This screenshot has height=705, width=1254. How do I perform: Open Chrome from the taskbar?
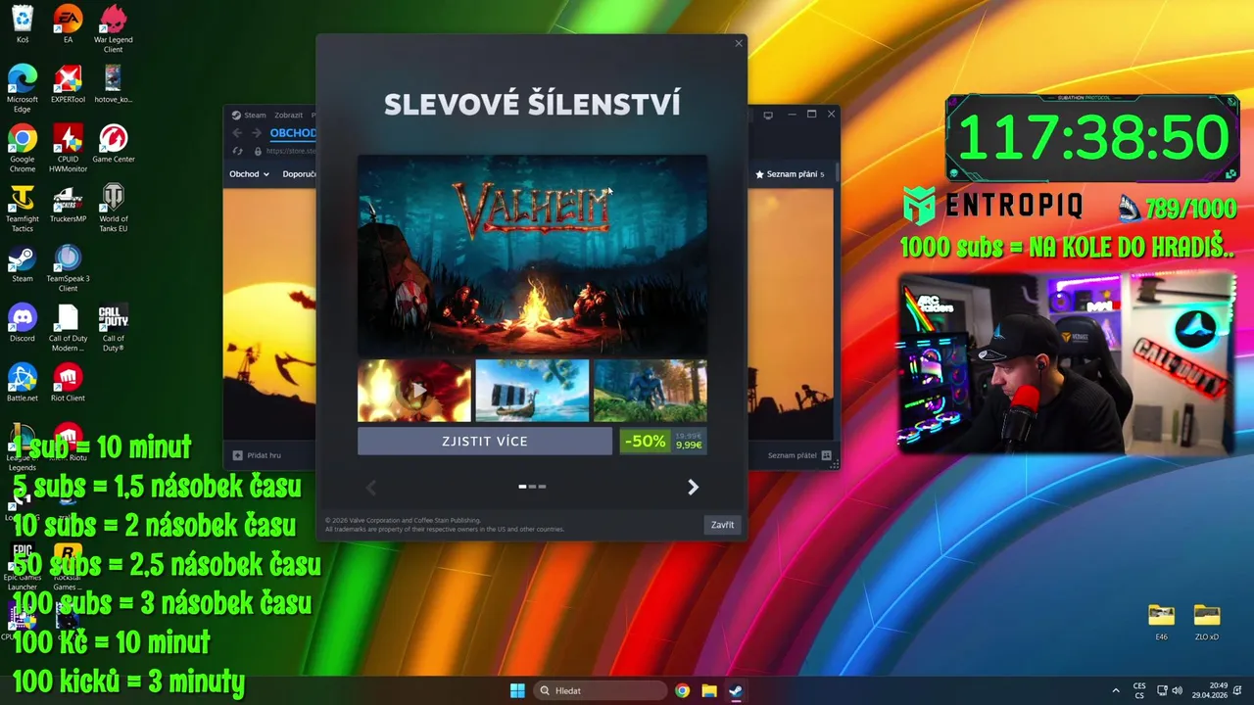(682, 690)
